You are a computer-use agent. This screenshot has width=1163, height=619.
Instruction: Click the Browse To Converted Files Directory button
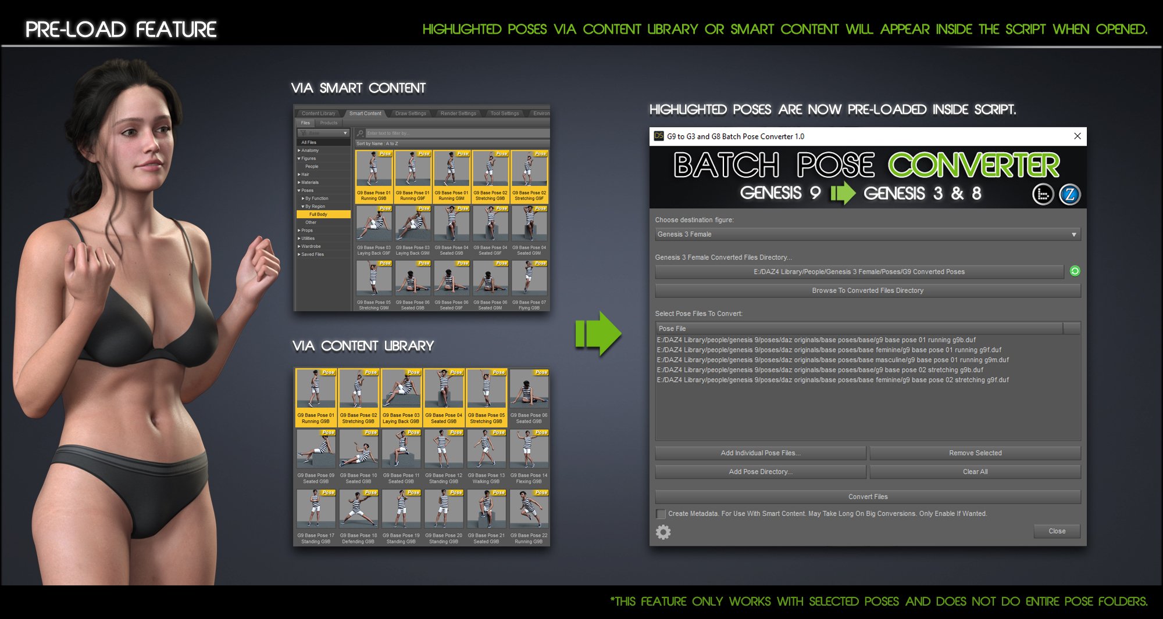868,290
